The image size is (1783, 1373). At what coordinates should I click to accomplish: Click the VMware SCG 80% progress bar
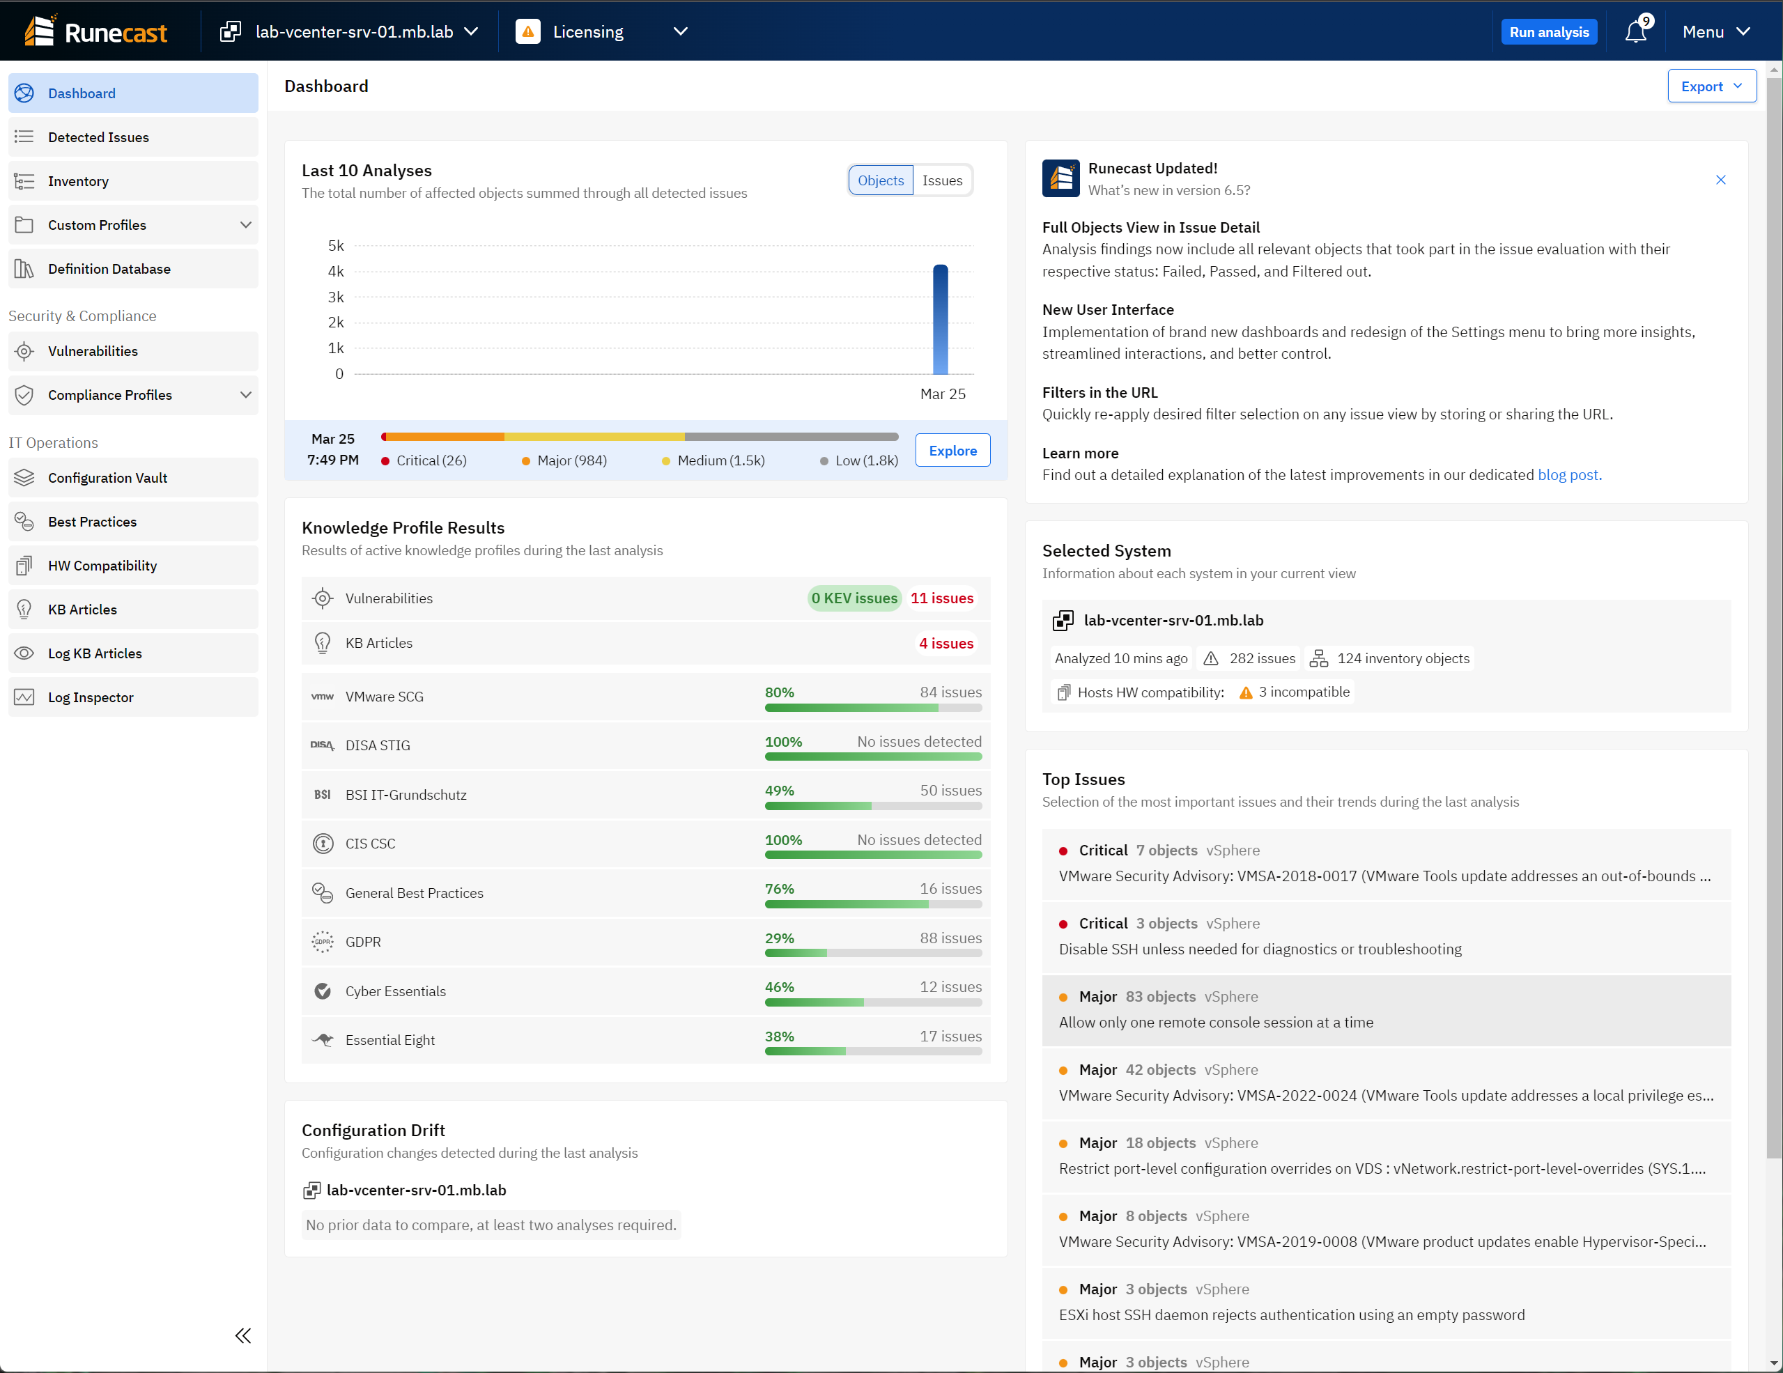tap(873, 708)
